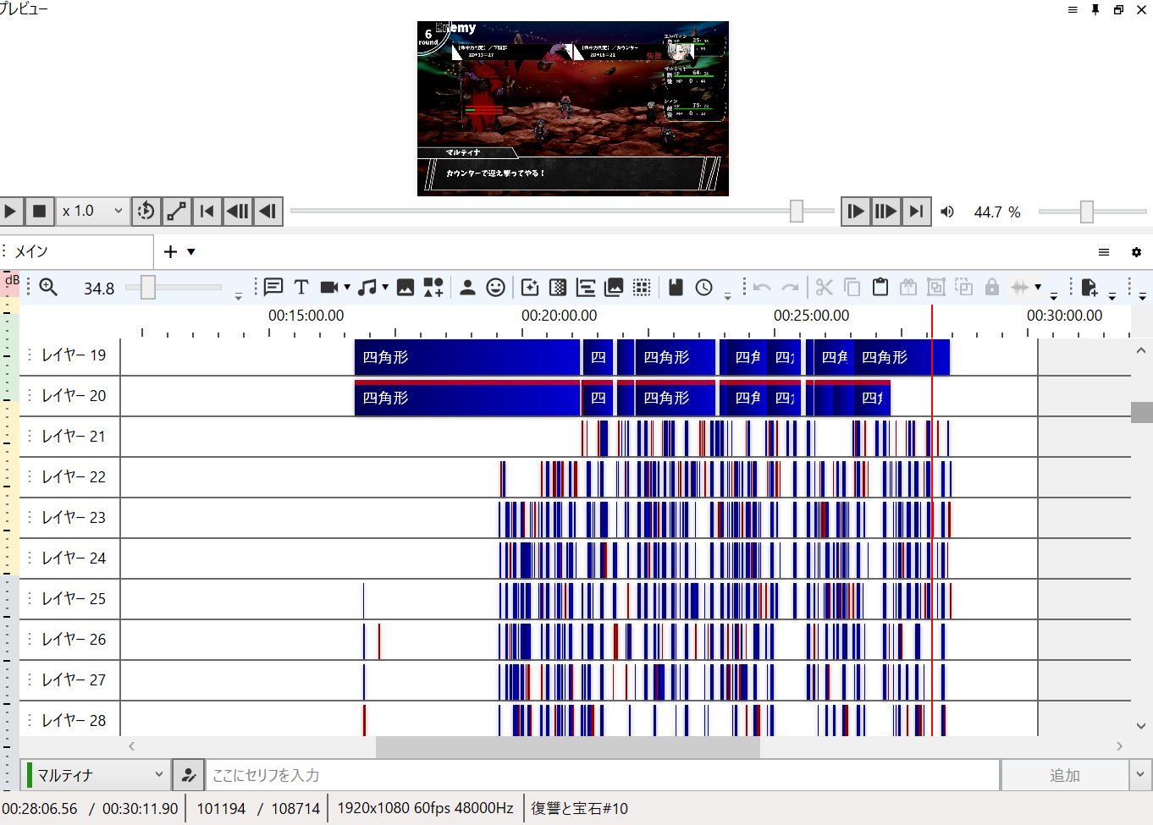Copy the selected item
The width and height of the screenshot is (1153, 825).
(x=852, y=288)
